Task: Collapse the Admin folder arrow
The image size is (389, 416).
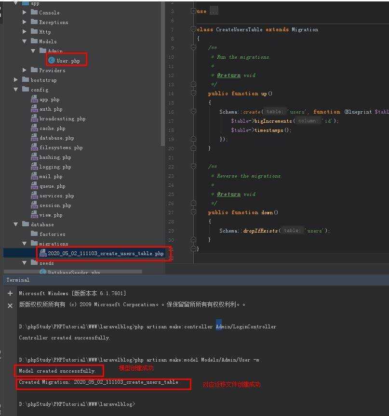Action: (33, 51)
